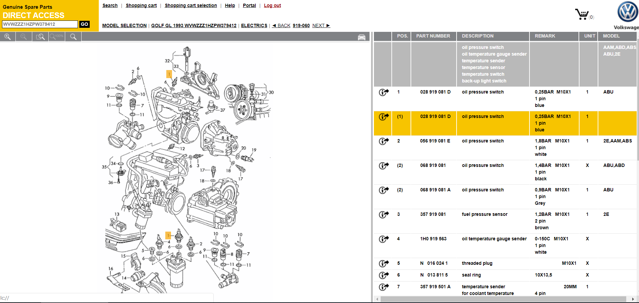Add part 056 919 081 E via info icon

point(383,141)
